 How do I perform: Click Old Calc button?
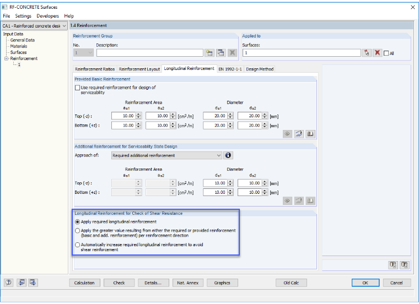pyautogui.click(x=291, y=283)
